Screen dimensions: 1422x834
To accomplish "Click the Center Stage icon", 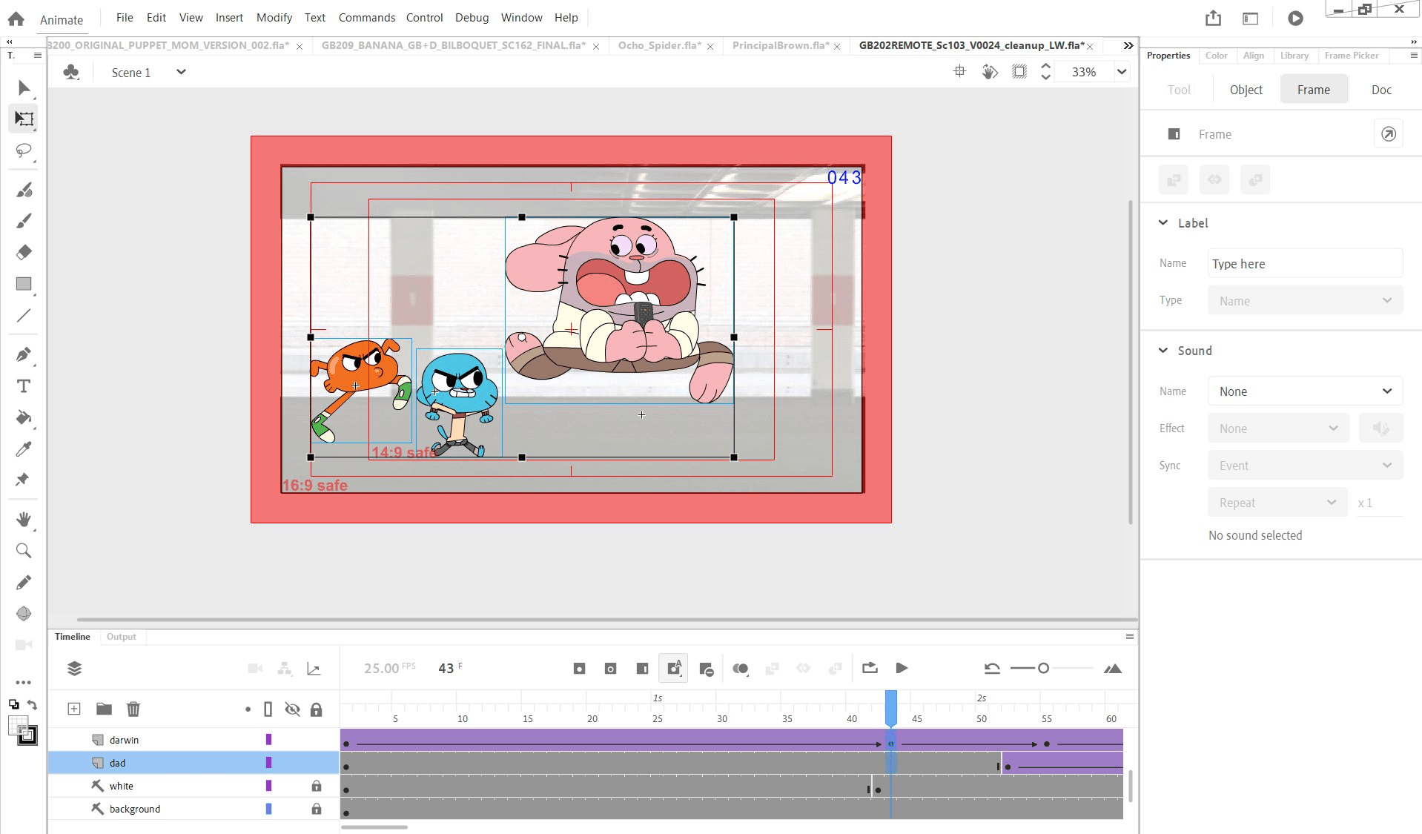I will (959, 72).
